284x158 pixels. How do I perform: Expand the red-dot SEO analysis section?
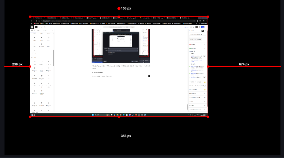click(x=197, y=44)
